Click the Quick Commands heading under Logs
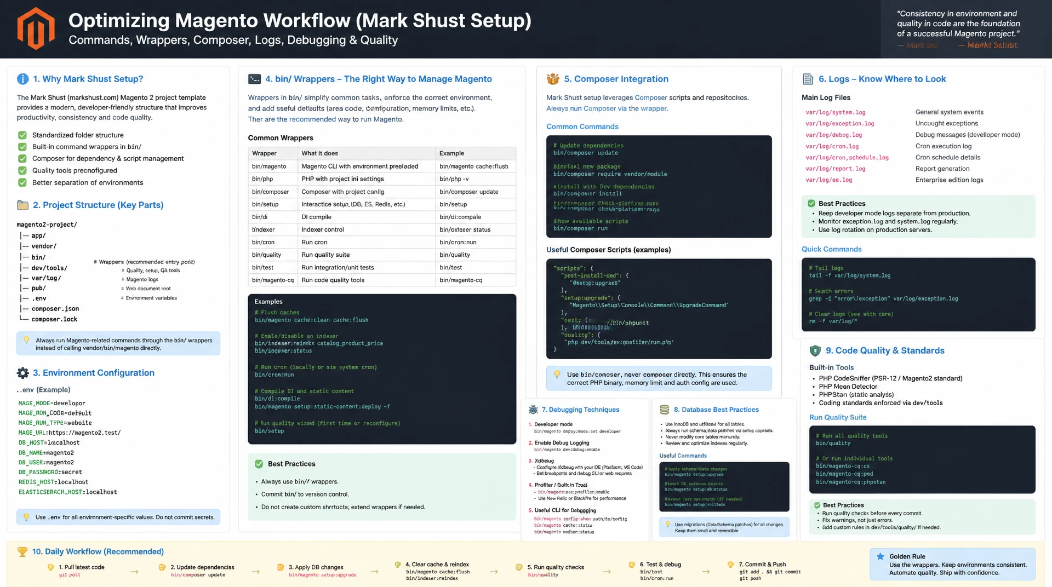Viewport: 1052px width, 587px height. [832, 249]
